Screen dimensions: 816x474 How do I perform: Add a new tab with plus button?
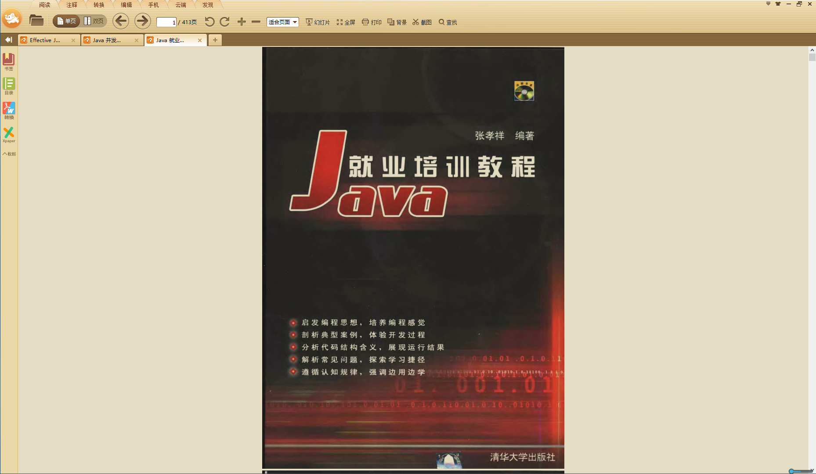(x=215, y=40)
